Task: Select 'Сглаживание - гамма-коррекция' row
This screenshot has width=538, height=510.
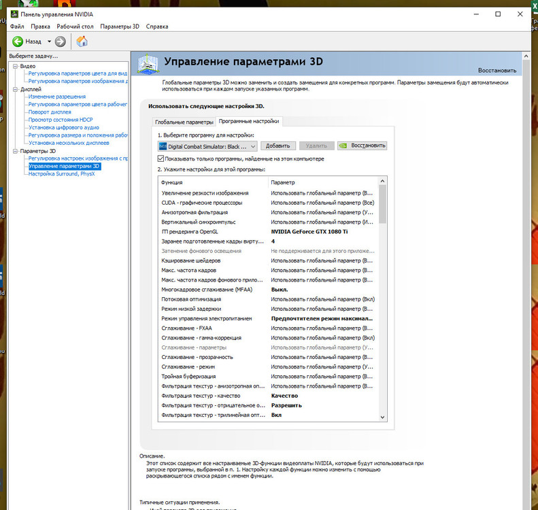Action: coord(268,338)
